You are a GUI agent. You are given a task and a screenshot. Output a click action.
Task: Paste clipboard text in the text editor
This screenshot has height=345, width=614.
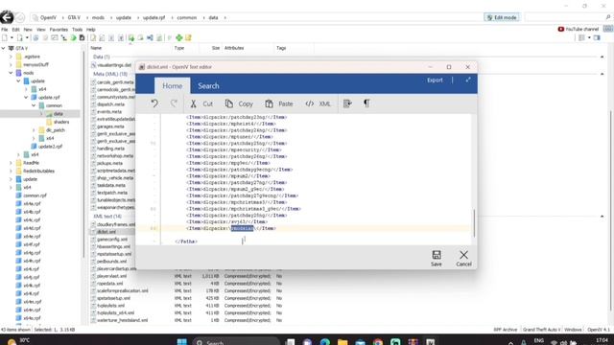pyautogui.click(x=279, y=103)
